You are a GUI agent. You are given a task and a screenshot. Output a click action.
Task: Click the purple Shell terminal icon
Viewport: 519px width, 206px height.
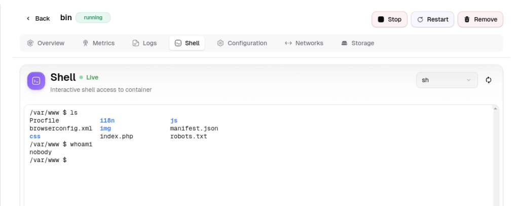[36, 81]
